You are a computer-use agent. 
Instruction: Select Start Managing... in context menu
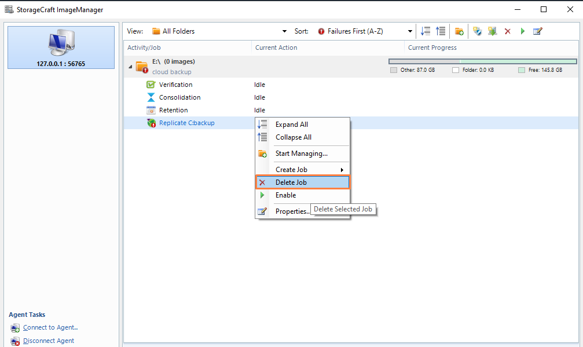coord(302,154)
